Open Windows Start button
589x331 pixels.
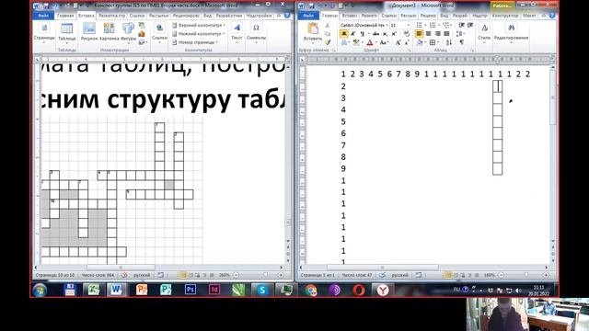coord(40,290)
